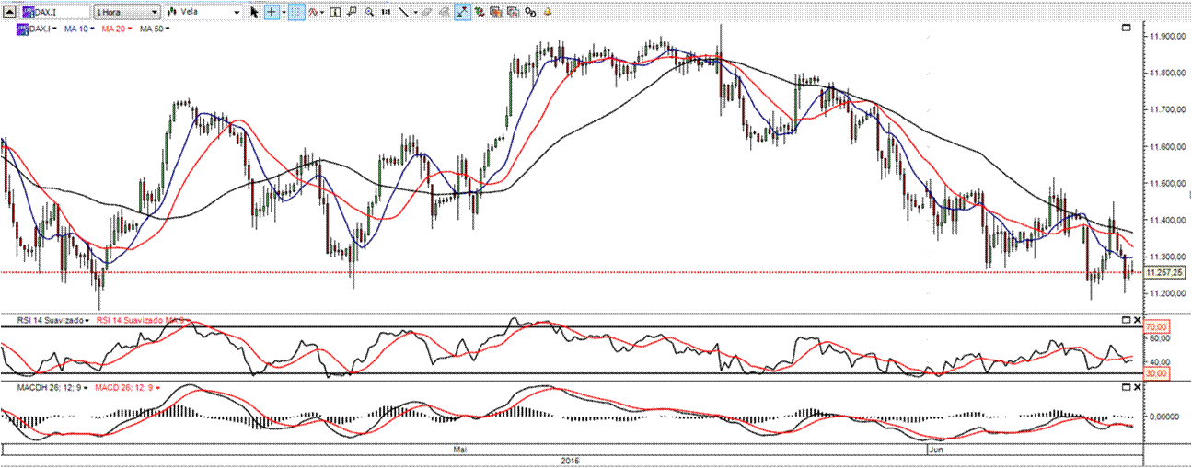The height and width of the screenshot is (468, 1192).
Task: Click the MACDH 26; 12; 9 label
Action: (x=48, y=388)
